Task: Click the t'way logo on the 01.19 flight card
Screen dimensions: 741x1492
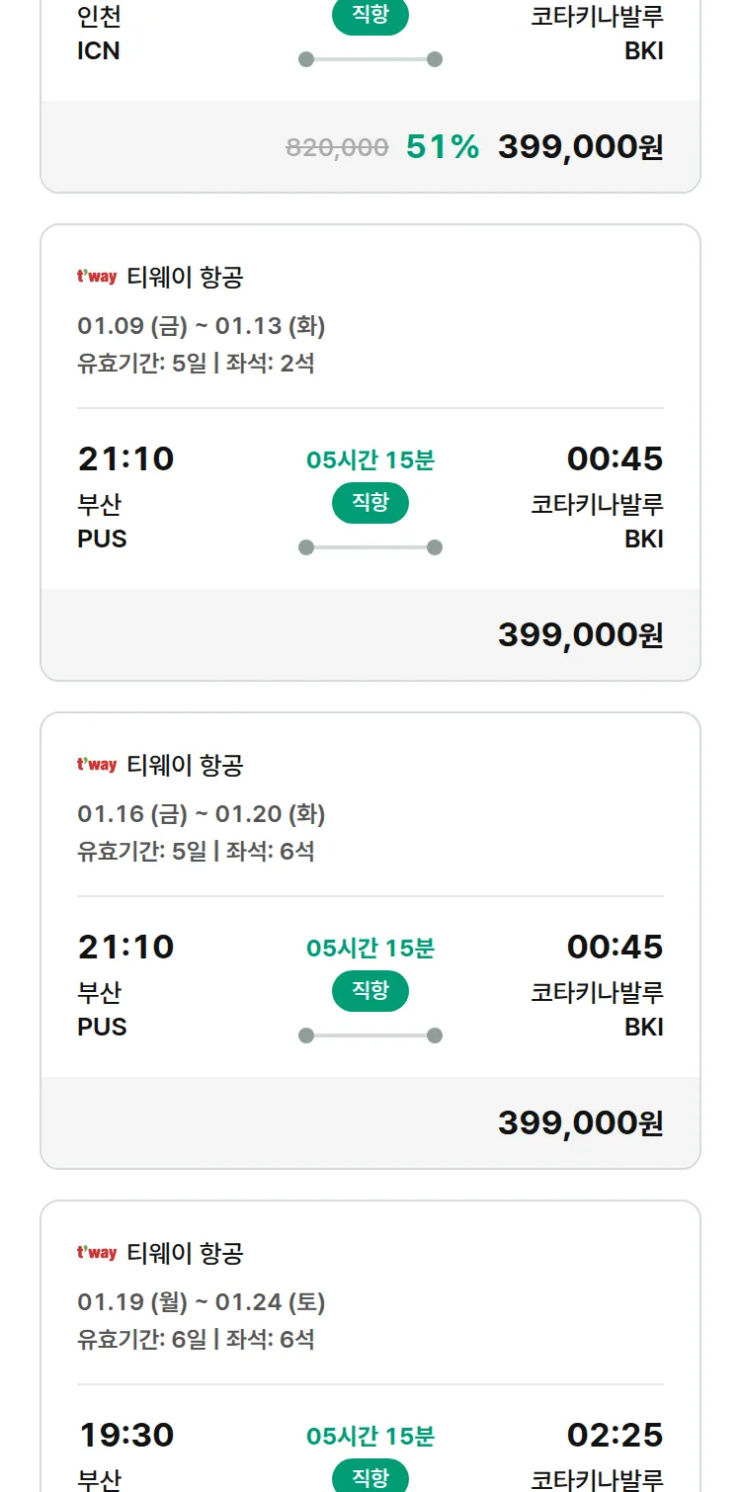Action: click(x=97, y=1253)
